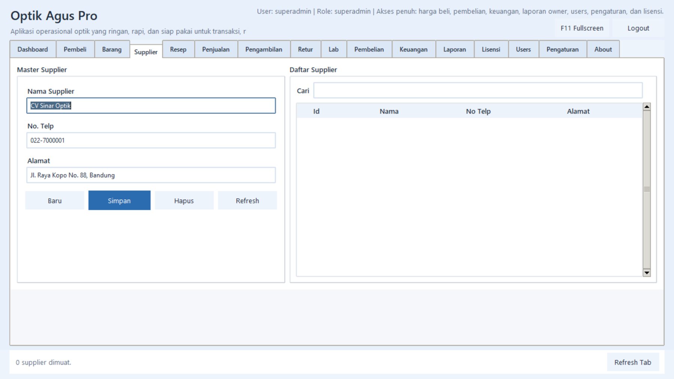
Task: Click the No. Telp input field
Action: (x=151, y=140)
